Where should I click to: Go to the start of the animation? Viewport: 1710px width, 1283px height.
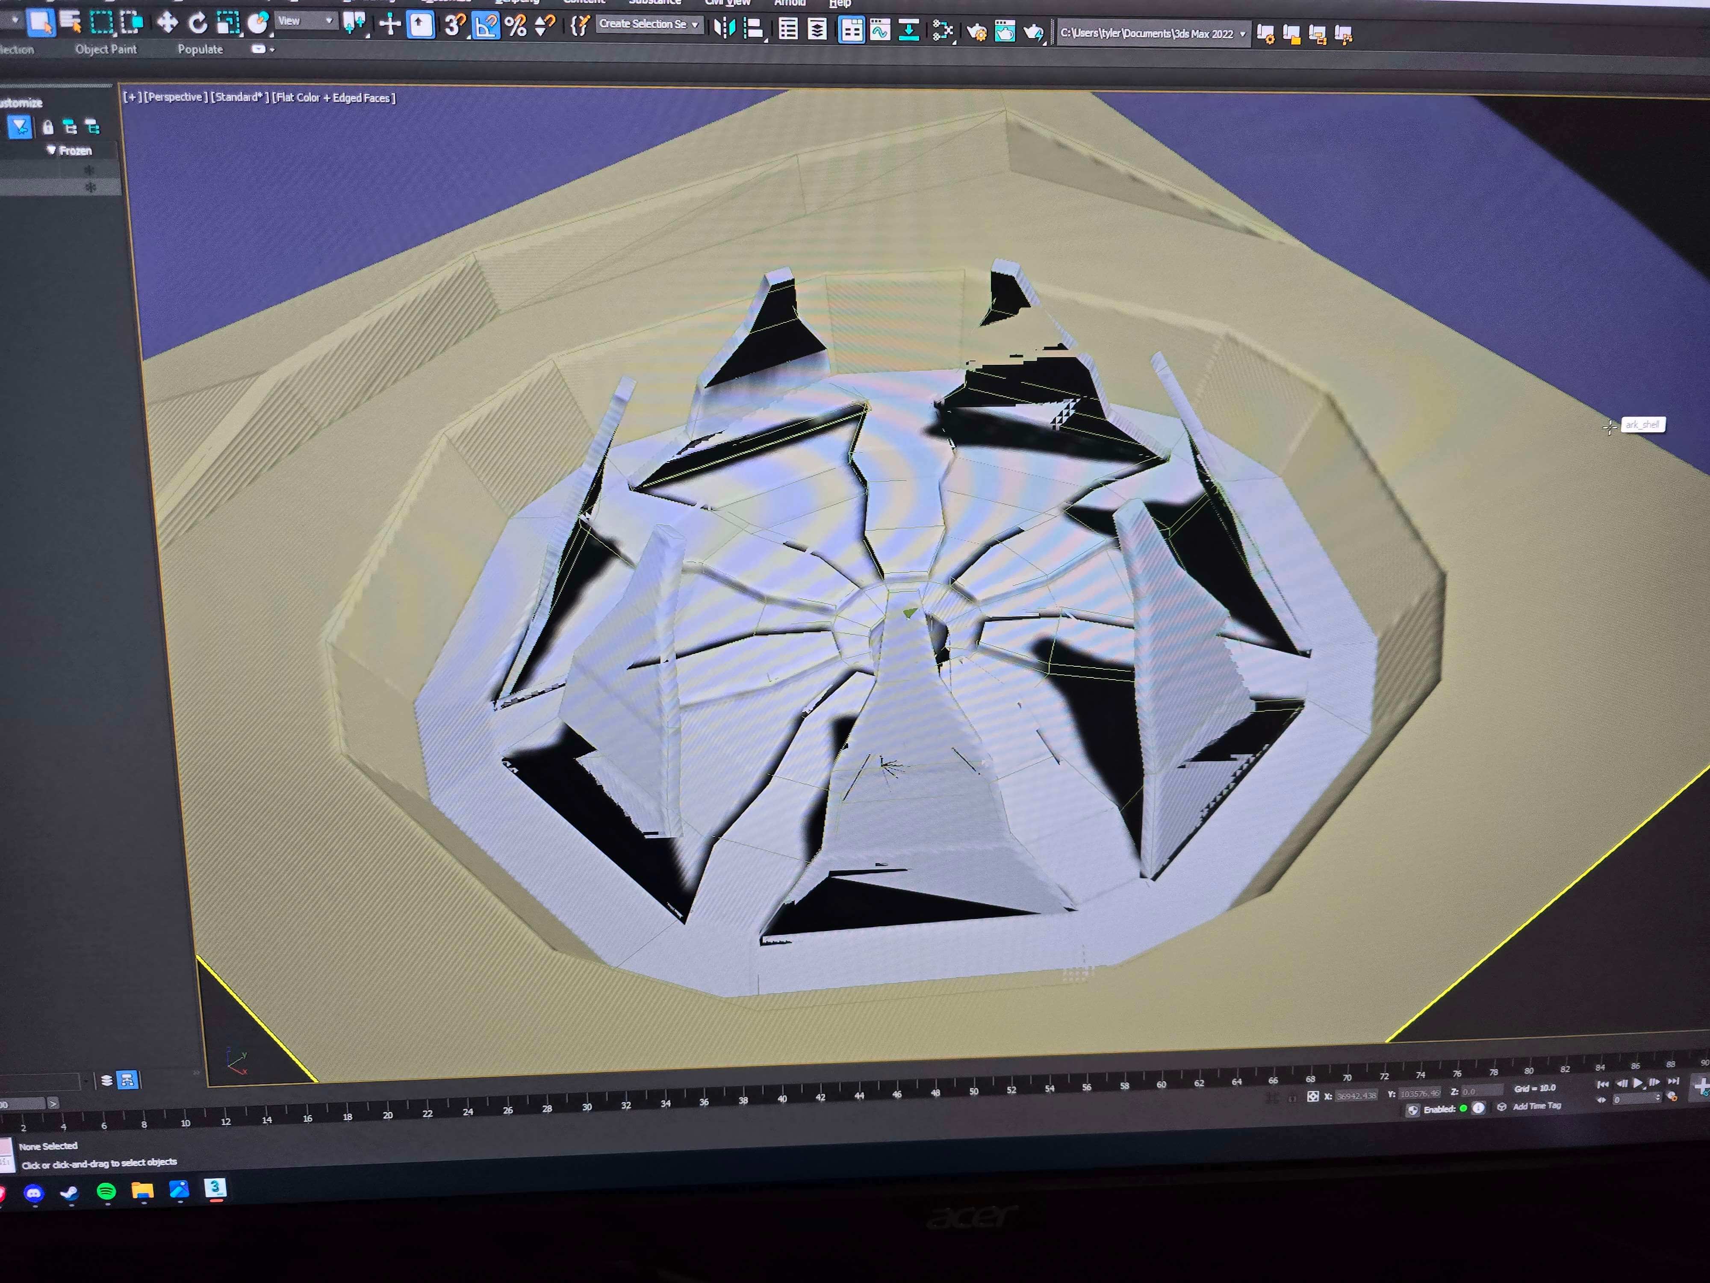click(x=1603, y=1084)
